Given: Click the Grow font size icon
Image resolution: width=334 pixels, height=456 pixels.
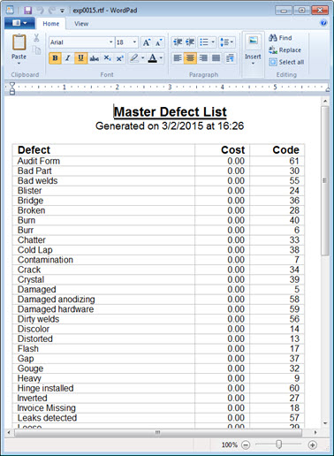Looking at the screenshot, I should click(147, 42).
